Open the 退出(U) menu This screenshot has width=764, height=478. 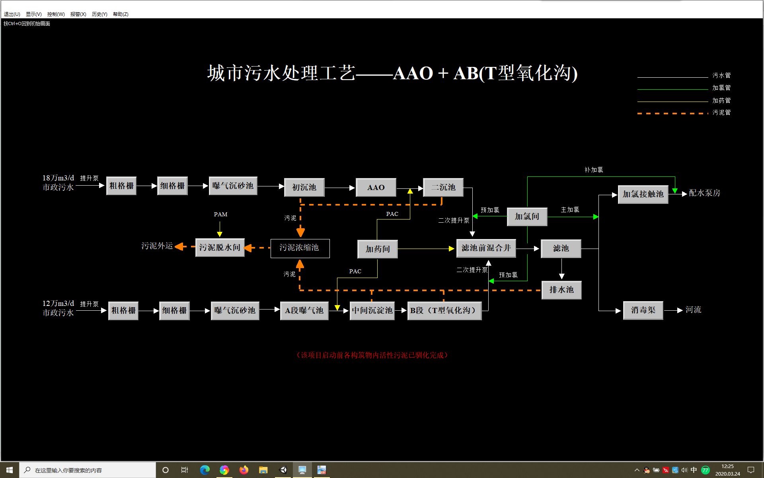pyautogui.click(x=12, y=14)
